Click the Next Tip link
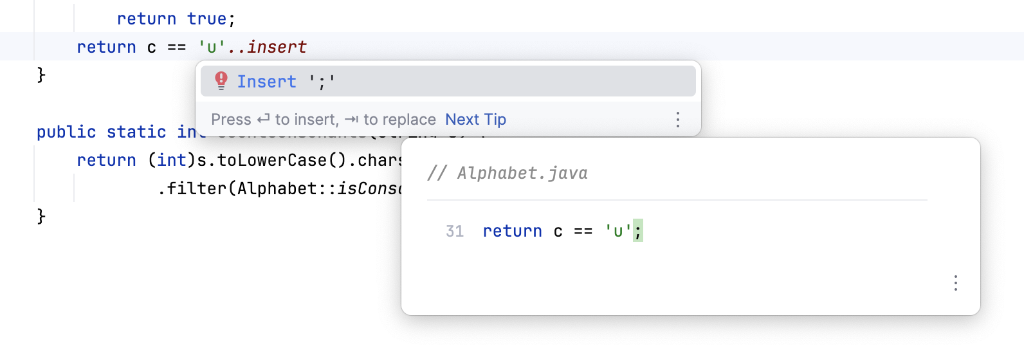The height and width of the screenshot is (355, 1024). 475,120
